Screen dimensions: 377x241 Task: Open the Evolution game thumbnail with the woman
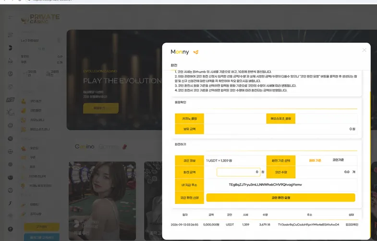click(102, 201)
